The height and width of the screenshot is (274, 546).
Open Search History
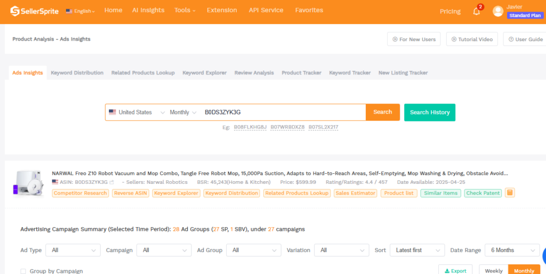(430, 112)
